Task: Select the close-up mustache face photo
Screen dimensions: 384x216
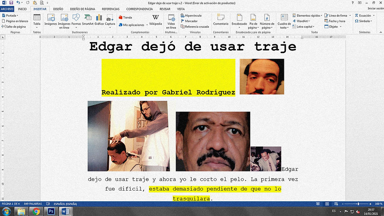Action: pos(213,141)
